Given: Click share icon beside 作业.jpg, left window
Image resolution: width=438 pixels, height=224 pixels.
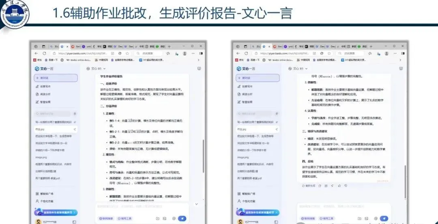Looking at the screenshot, I should coord(75,130).
